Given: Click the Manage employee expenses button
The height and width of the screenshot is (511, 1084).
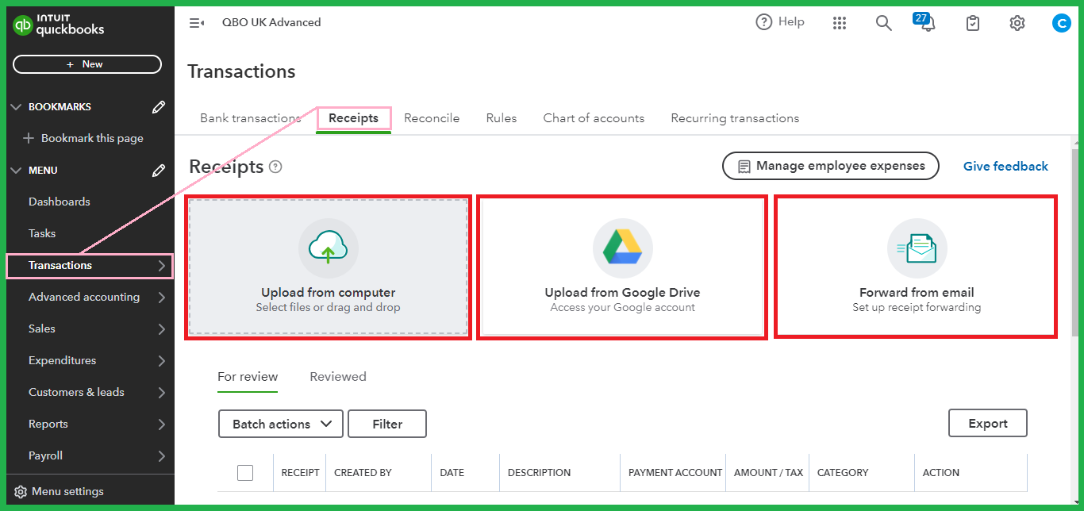Looking at the screenshot, I should pyautogui.click(x=830, y=167).
